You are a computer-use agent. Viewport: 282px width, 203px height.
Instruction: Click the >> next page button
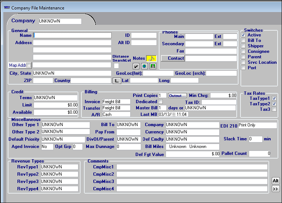point(275,189)
